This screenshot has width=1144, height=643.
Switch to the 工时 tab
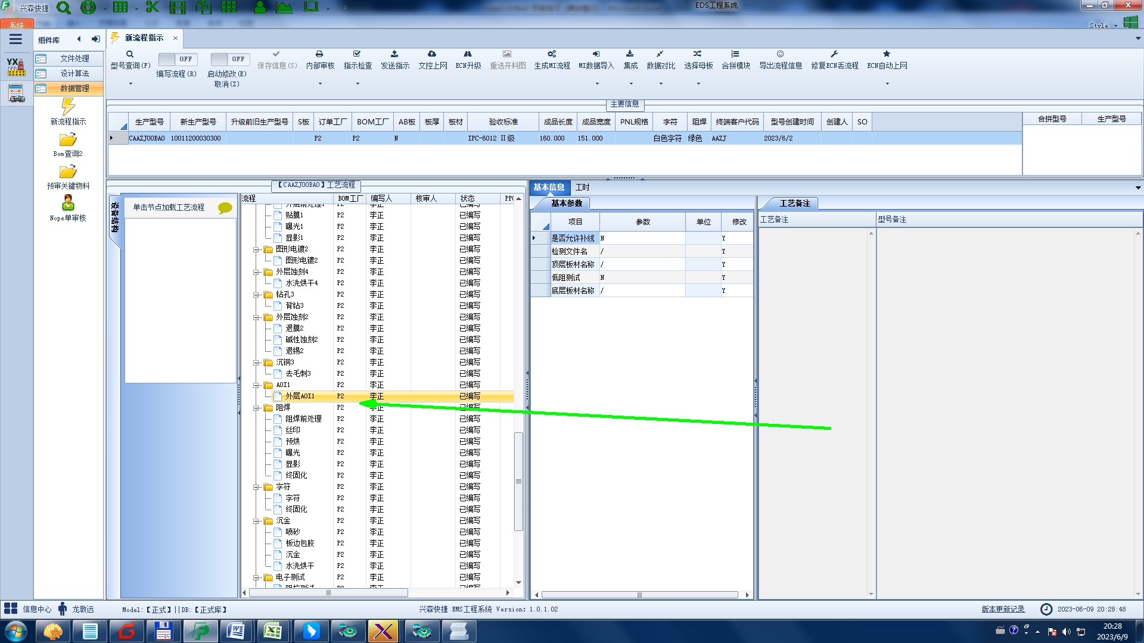point(582,187)
